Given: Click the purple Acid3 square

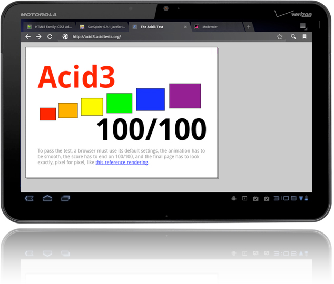Looking at the screenshot, I should point(186,96).
